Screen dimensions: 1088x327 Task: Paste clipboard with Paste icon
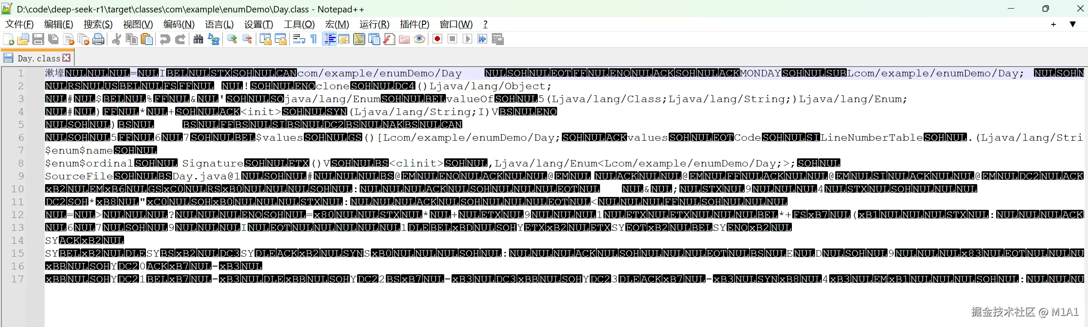click(147, 39)
